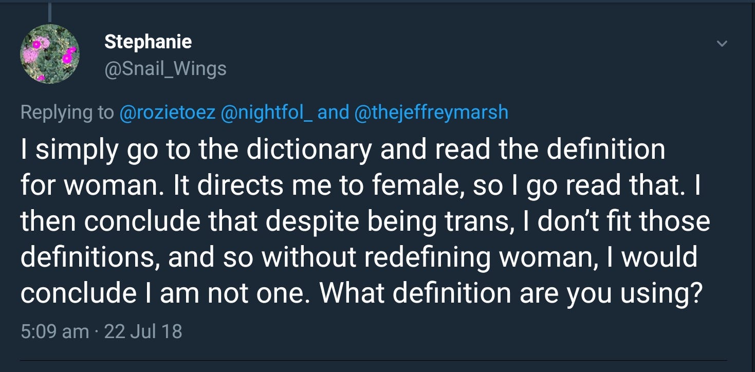Open the @thejeffreymarsh mention link

click(x=431, y=112)
